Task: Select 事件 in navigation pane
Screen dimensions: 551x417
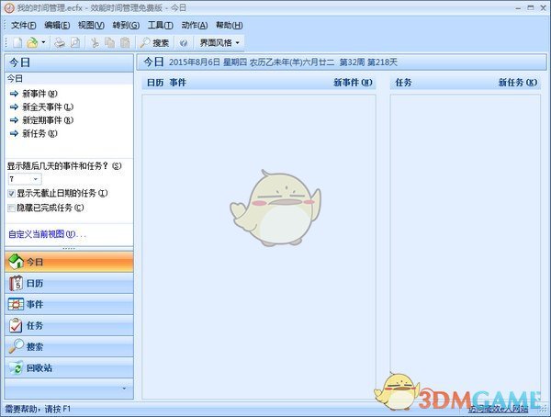Action: 69,305
